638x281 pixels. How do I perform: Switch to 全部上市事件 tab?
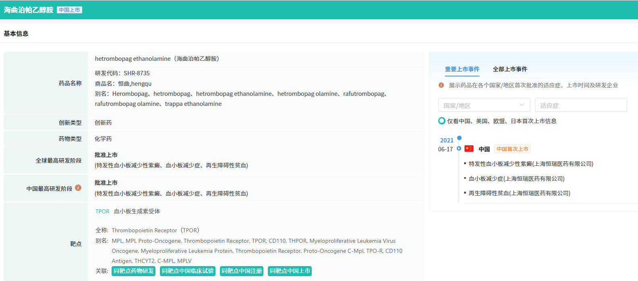point(510,69)
